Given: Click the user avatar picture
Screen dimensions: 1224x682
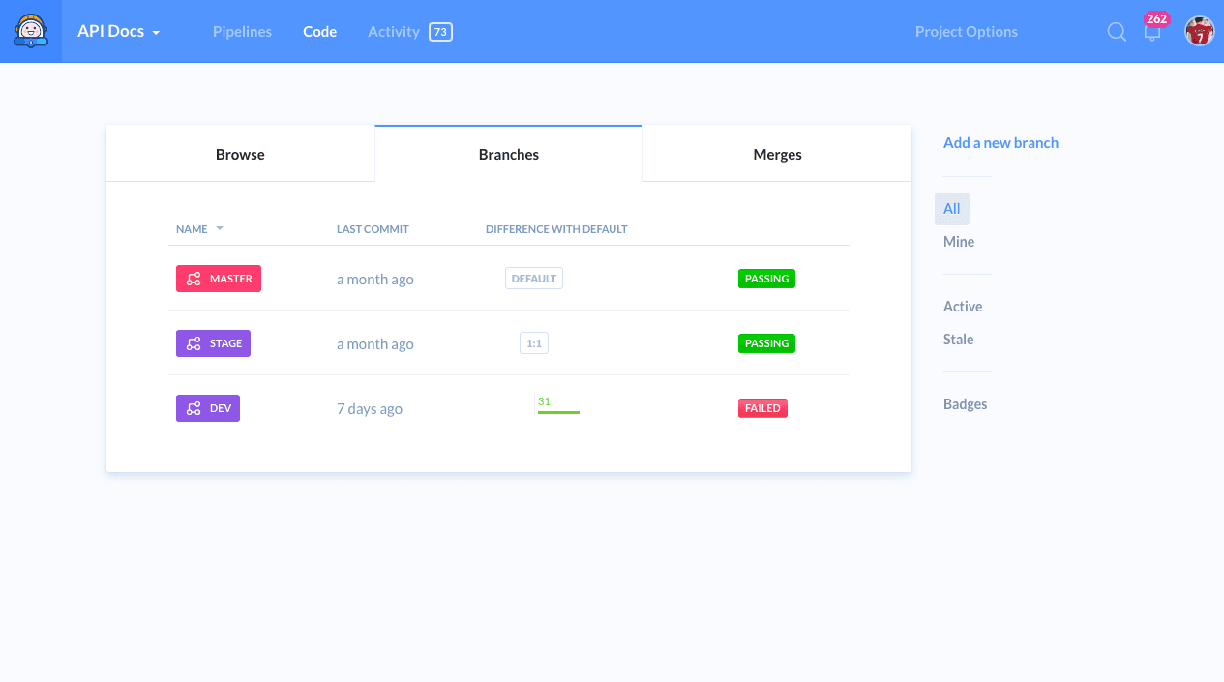Looking at the screenshot, I should 1199,32.
